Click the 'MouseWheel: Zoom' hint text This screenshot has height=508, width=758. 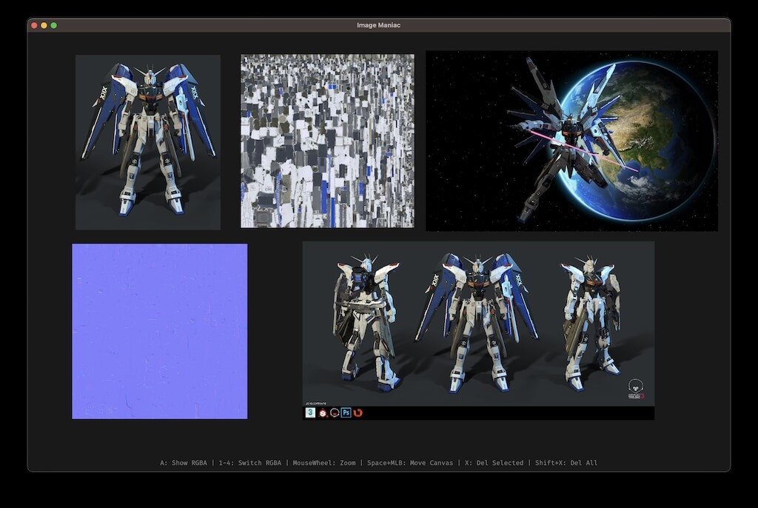(324, 463)
